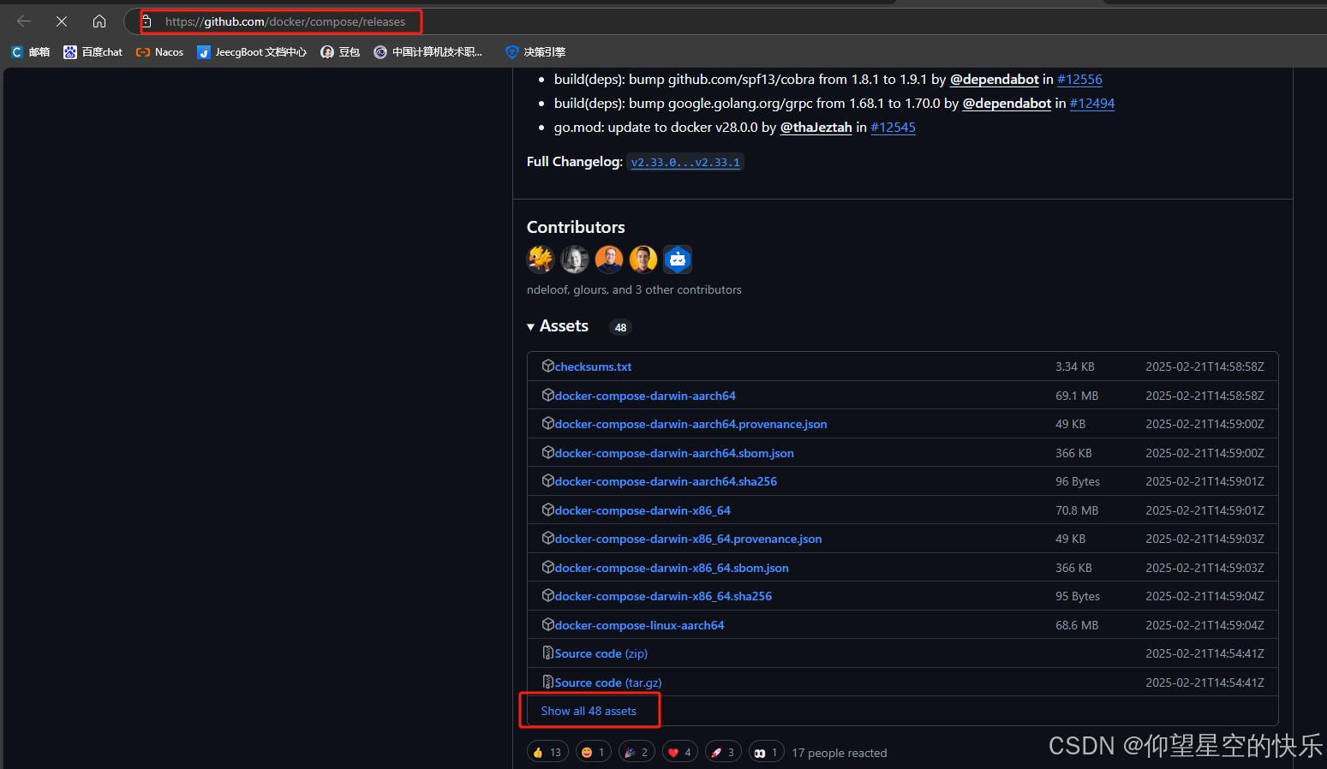
Task: Open v2.33.0...v2.33.1 changelog comparison
Action: click(x=685, y=162)
